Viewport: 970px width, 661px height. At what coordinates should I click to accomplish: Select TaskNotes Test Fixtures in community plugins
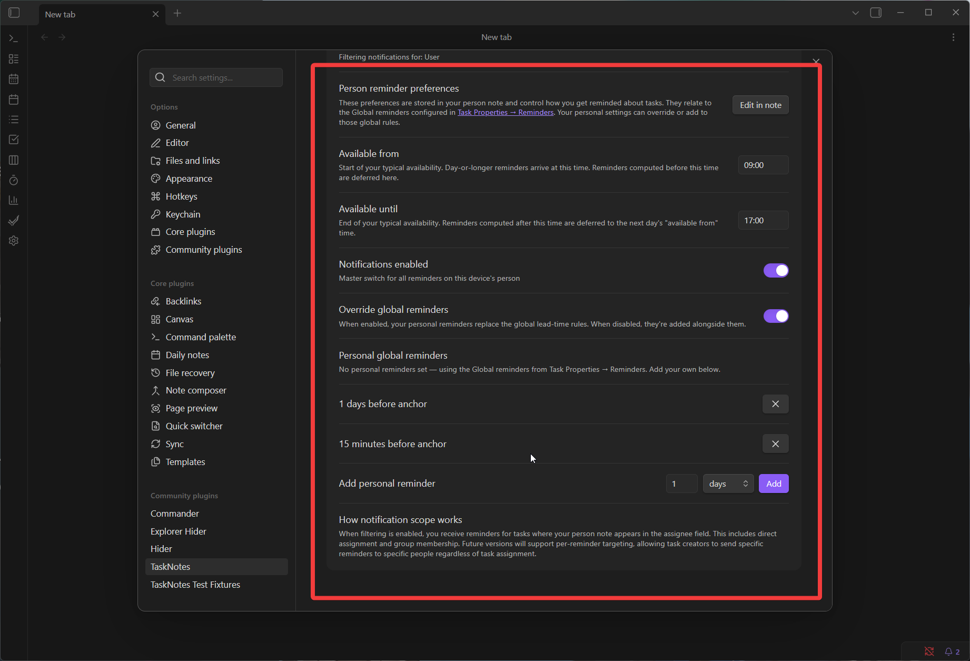[195, 585]
